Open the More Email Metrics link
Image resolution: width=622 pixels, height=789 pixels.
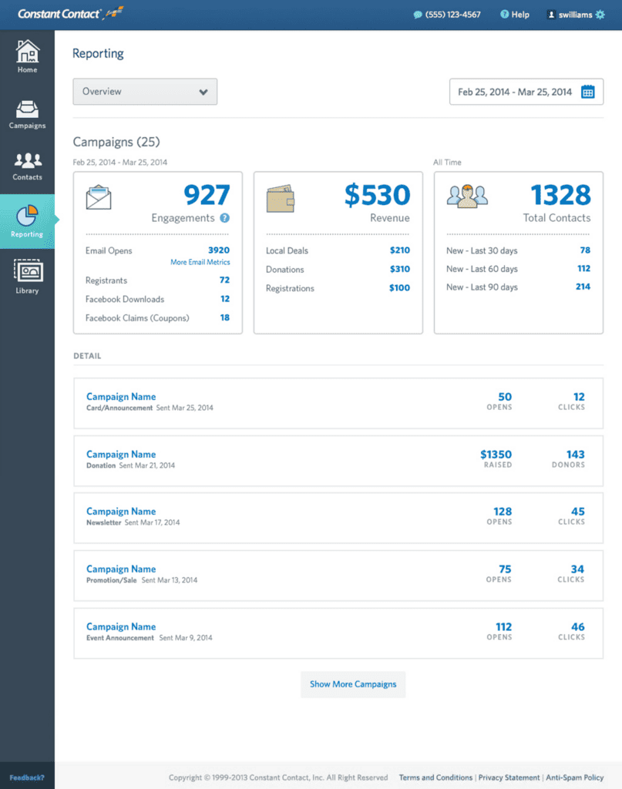click(x=200, y=262)
